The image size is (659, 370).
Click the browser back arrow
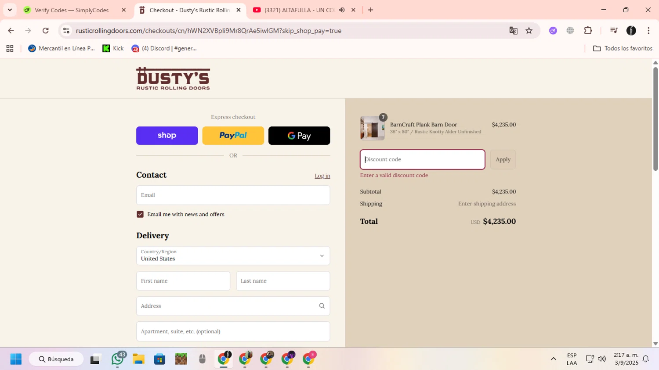[x=11, y=31]
